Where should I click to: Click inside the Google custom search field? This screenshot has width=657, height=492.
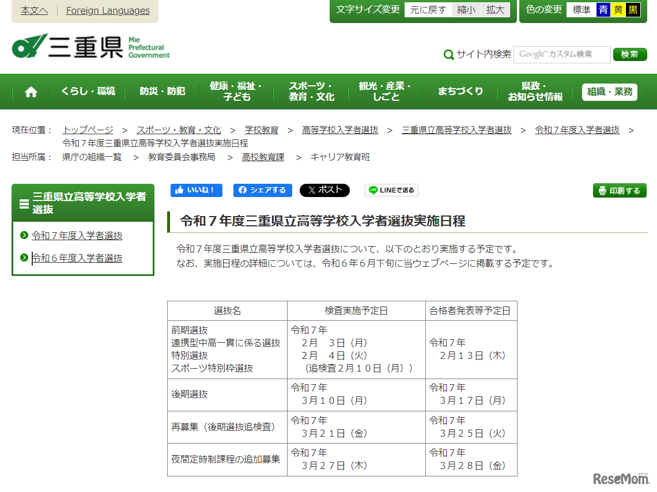562,55
